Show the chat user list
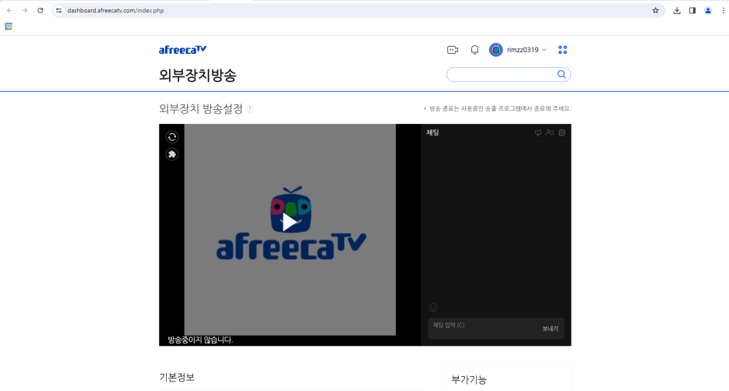729x391 pixels. 550,132
